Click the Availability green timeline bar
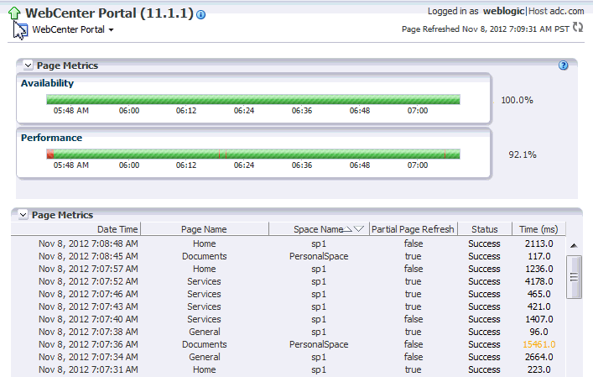Image resolution: width=593 pixels, height=377 pixels. pyautogui.click(x=253, y=100)
